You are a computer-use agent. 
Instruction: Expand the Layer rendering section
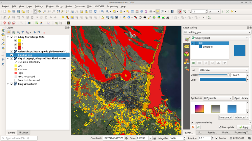[x=192, y=123]
